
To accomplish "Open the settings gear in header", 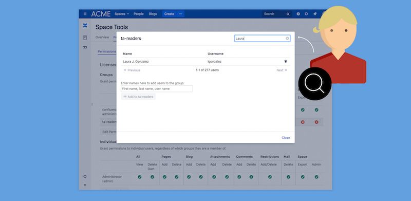I will 306,14.
